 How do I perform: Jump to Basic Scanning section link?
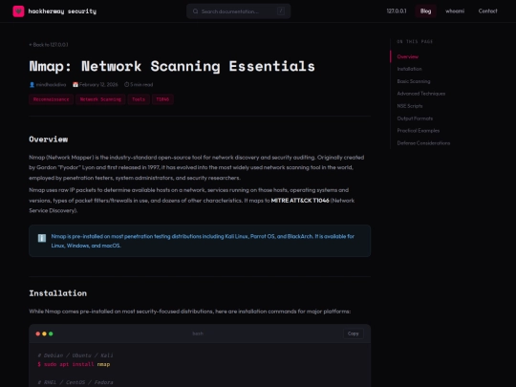(414, 81)
